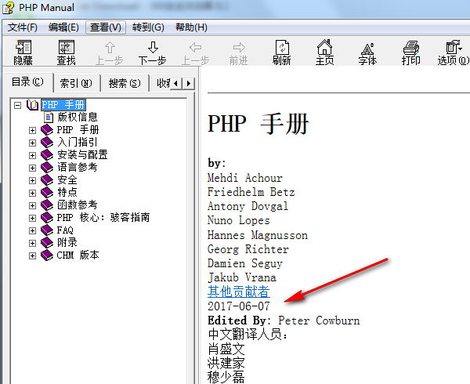Click the author name Damien Seguy
This screenshot has width=470, height=384.
click(245, 263)
